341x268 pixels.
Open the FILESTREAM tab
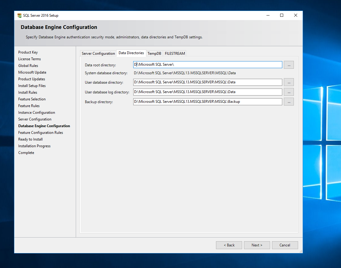[x=174, y=53]
